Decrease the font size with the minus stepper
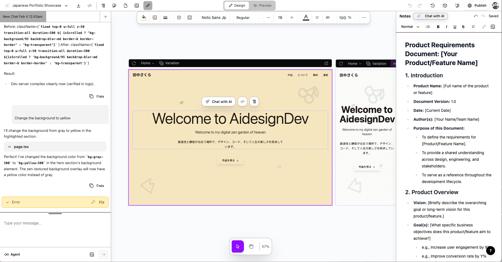The height and width of the screenshot is (262, 502). point(268,18)
